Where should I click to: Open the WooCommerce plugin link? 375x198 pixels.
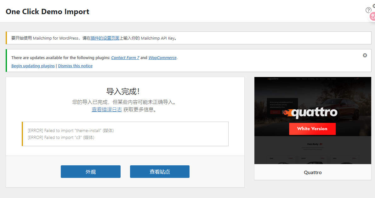[x=162, y=58]
